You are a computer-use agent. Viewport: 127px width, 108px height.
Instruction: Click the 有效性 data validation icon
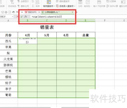(88, 2)
